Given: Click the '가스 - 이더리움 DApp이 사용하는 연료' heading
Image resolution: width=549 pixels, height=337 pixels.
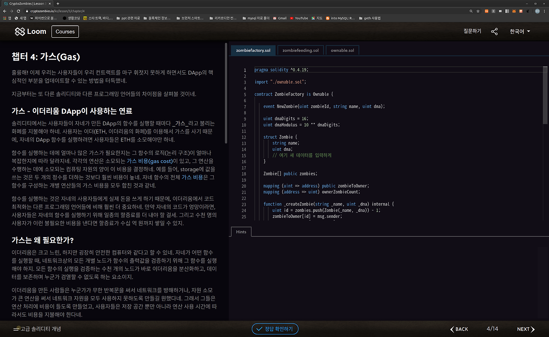Looking at the screenshot, I should (x=72, y=111).
